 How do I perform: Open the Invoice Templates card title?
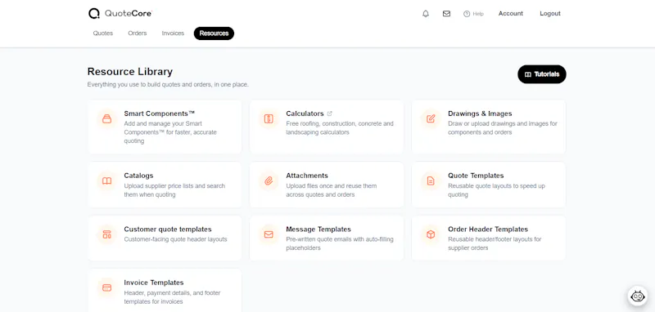click(x=154, y=283)
